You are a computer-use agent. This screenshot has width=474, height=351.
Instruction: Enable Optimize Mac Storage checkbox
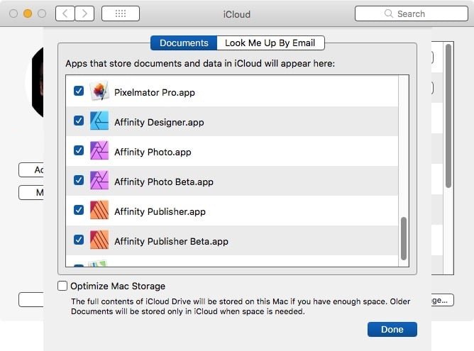(63, 286)
